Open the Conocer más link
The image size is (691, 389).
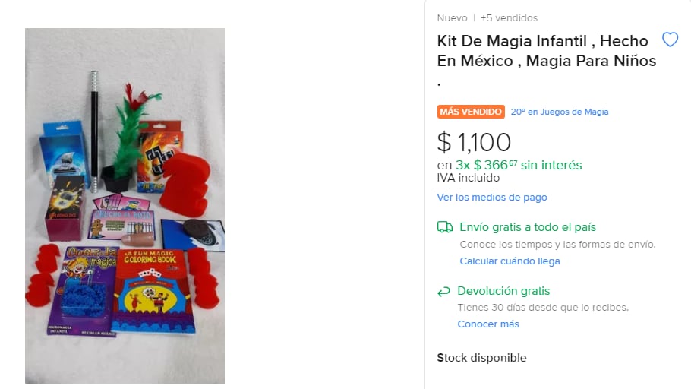click(488, 324)
